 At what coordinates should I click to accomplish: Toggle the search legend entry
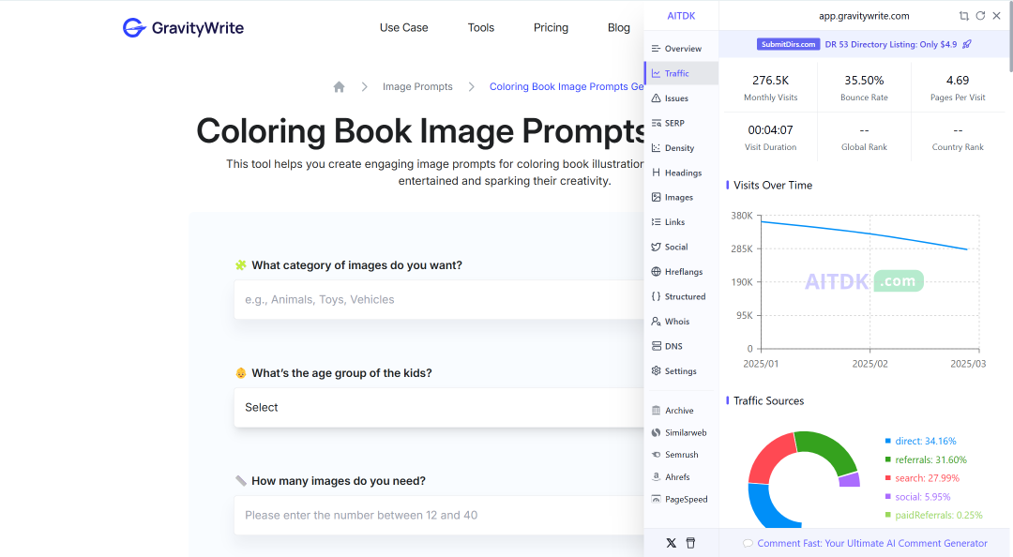tap(922, 478)
